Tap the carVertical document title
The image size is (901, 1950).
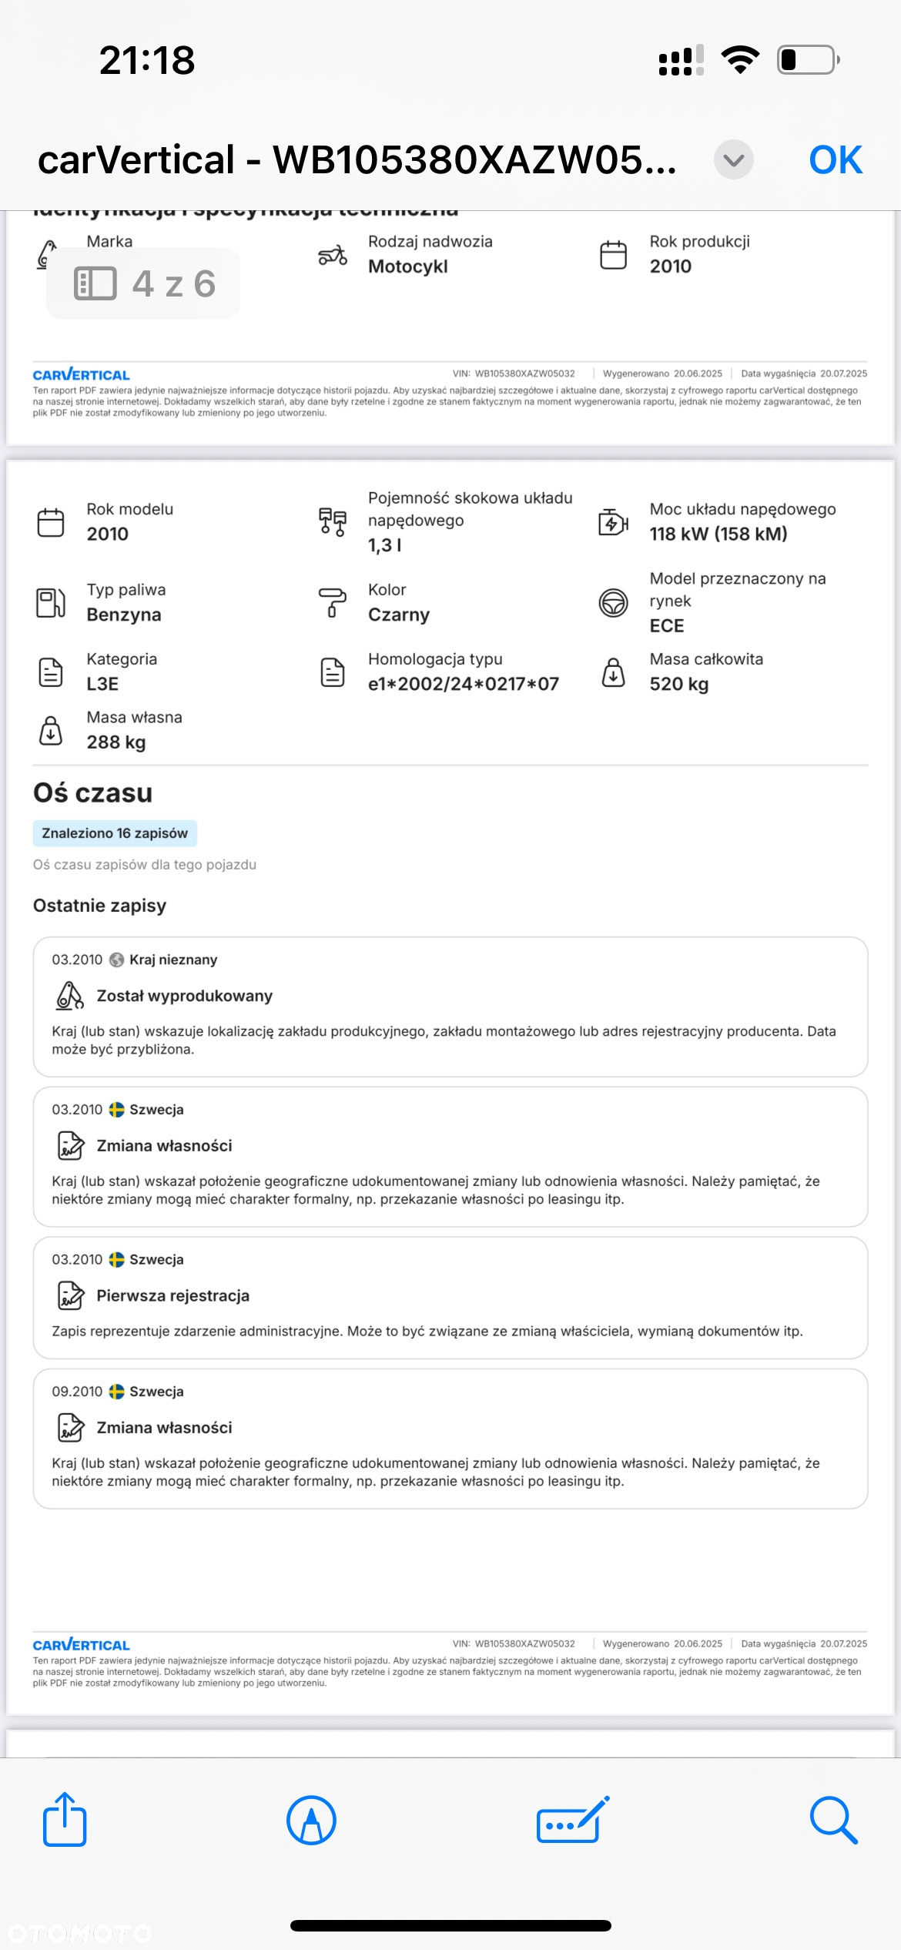click(357, 160)
